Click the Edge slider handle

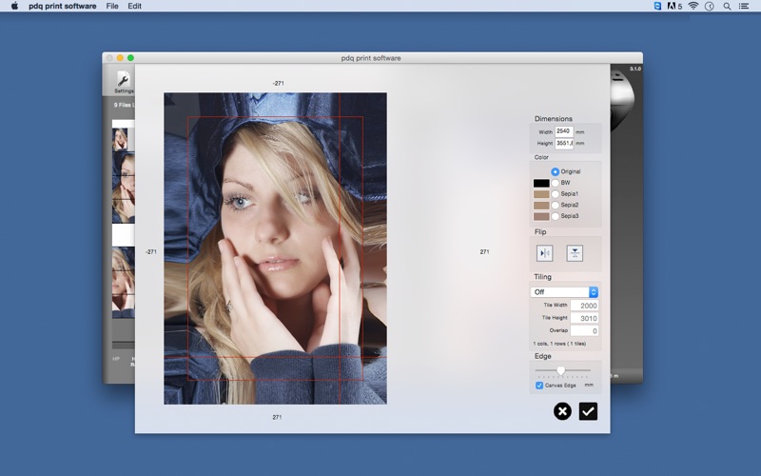[x=560, y=370]
